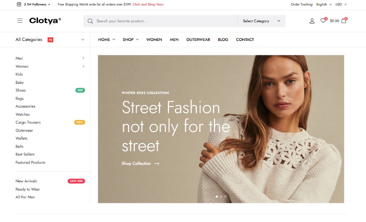The height and width of the screenshot is (222, 366).
Task: Click the search magnifier icon
Action: click(90, 21)
